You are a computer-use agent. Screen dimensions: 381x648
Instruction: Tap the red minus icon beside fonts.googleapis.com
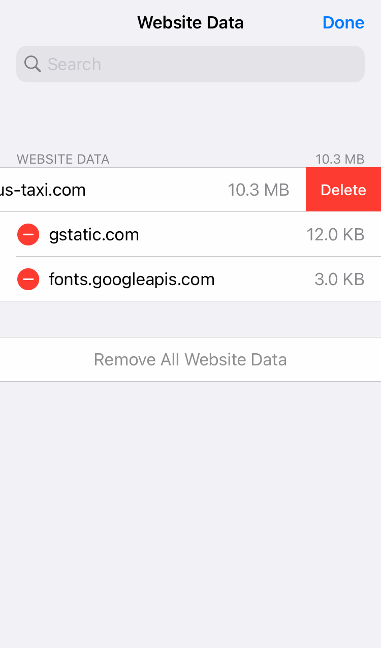click(28, 279)
